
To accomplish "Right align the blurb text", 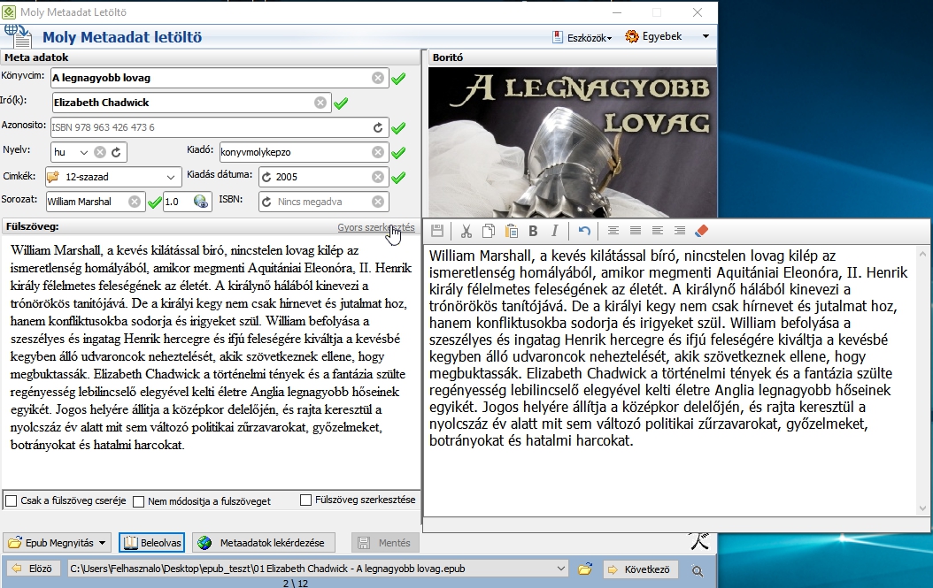I will pyautogui.click(x=680, y=231).
